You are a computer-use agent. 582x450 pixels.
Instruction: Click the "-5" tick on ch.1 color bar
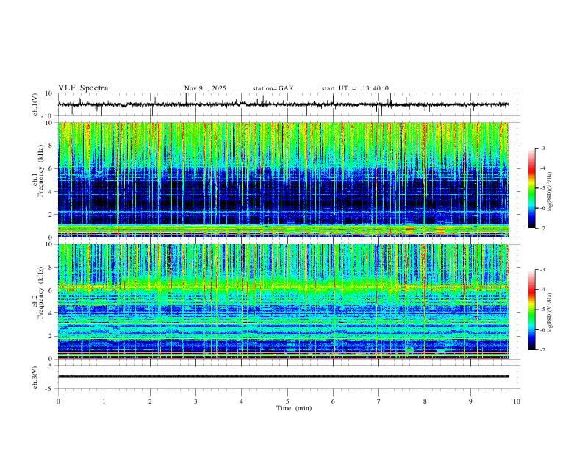(542, 188)
